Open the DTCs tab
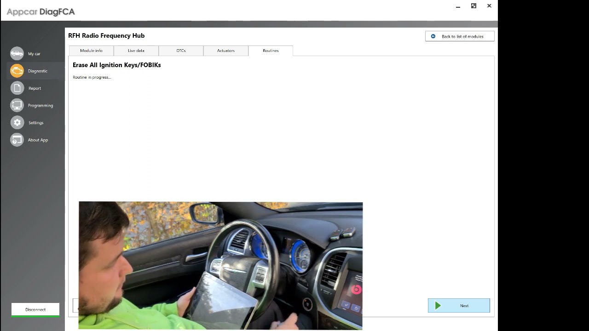Image resolution: width=589 pixels, height=331 pixels. 181,51
